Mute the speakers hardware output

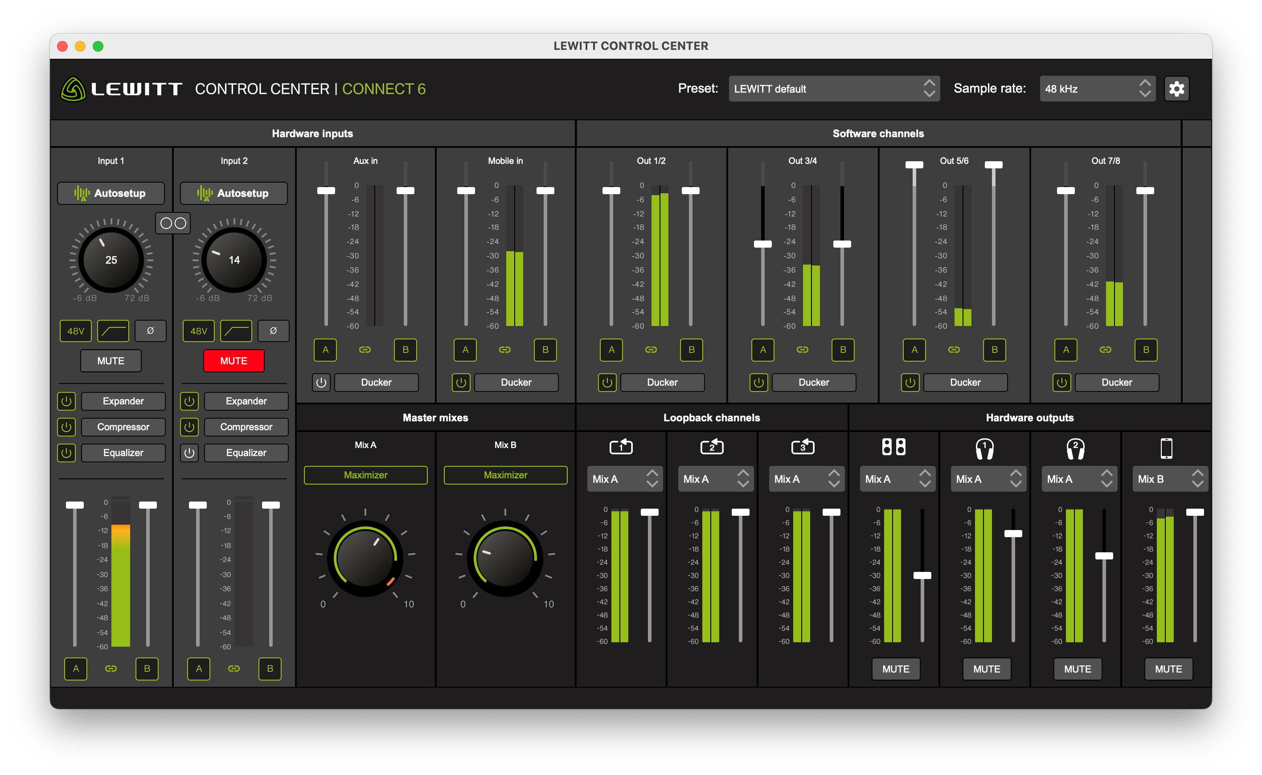[895, 669]
